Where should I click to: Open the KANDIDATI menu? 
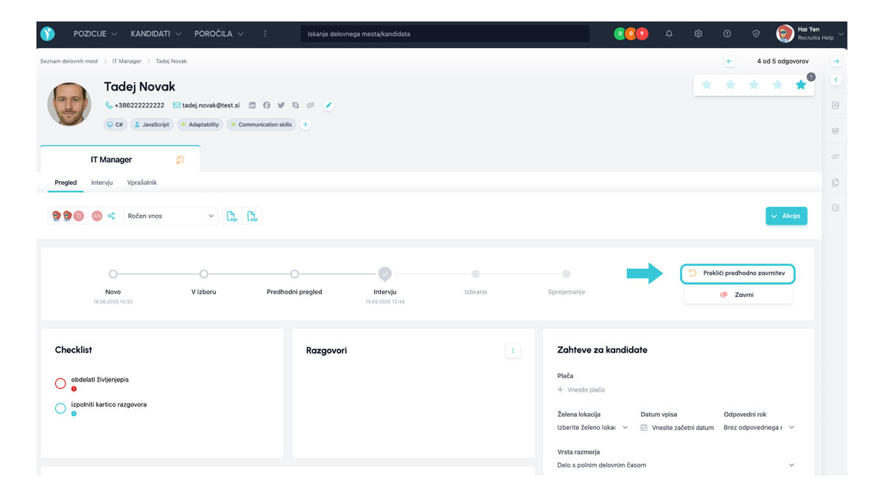click(x=155, y=34)
